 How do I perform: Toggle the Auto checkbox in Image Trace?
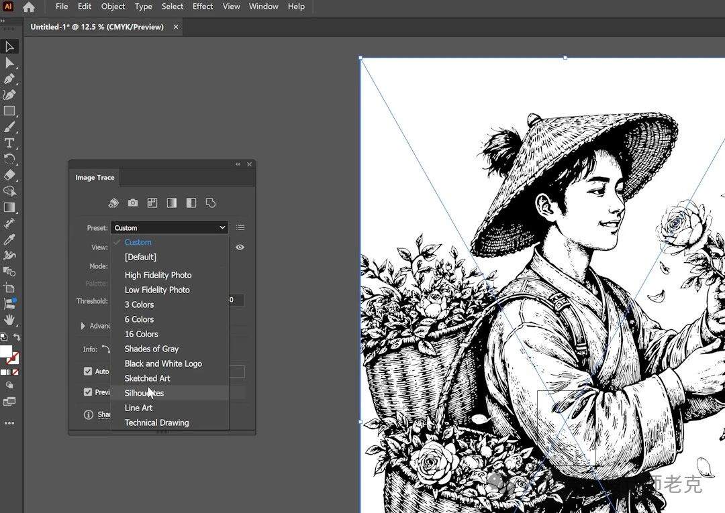coord(88,371)
